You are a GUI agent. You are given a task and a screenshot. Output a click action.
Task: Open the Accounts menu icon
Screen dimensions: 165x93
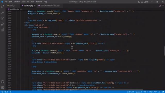click(x=3, y=82)
